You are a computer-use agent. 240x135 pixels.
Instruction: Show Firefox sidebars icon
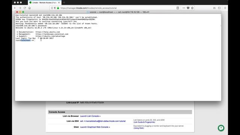click(x=219, y=8)
